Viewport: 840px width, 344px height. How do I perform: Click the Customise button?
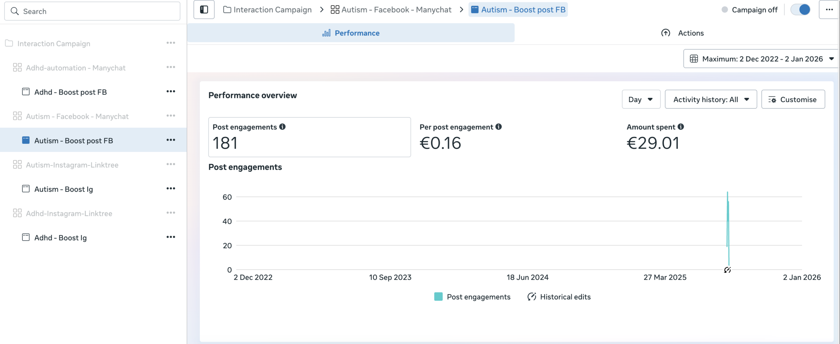pos(793,99)
